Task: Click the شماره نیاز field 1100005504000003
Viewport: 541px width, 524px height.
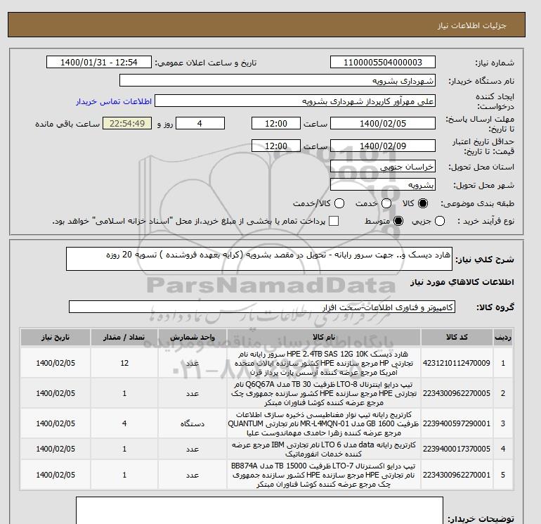Action: (x=383, y=62)
